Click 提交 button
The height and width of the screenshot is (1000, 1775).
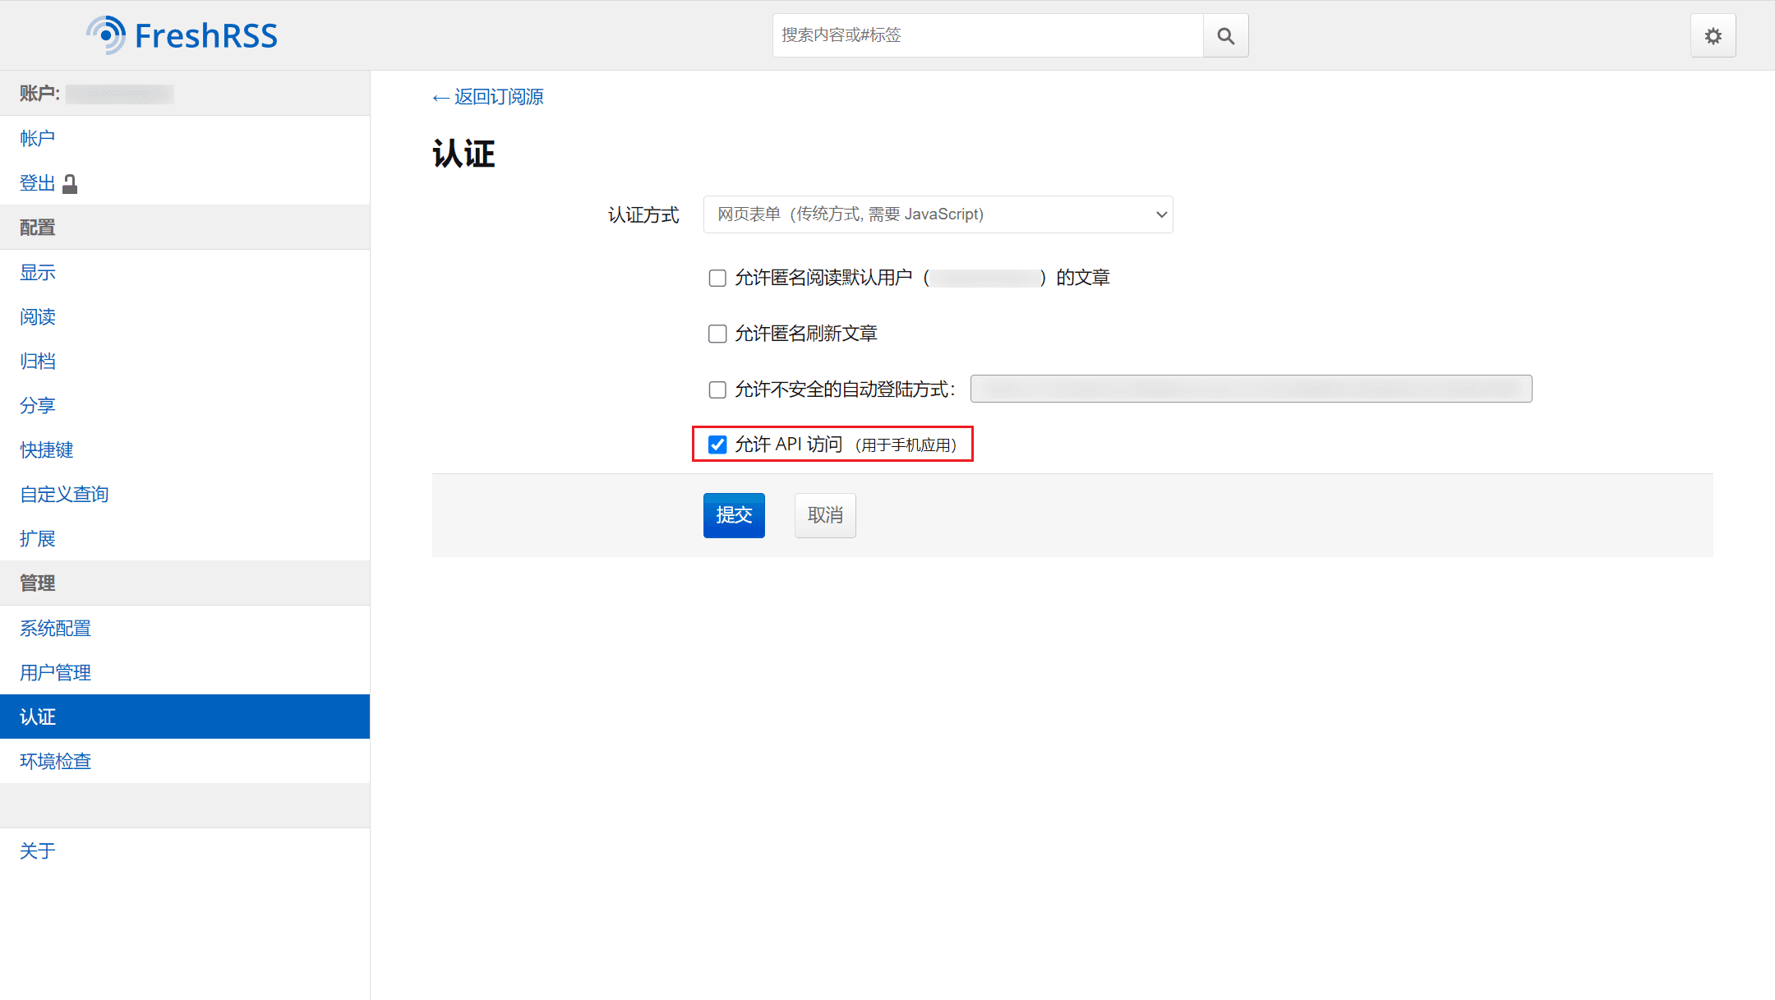734,514
